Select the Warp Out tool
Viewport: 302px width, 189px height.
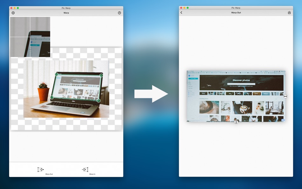[40, 170]
